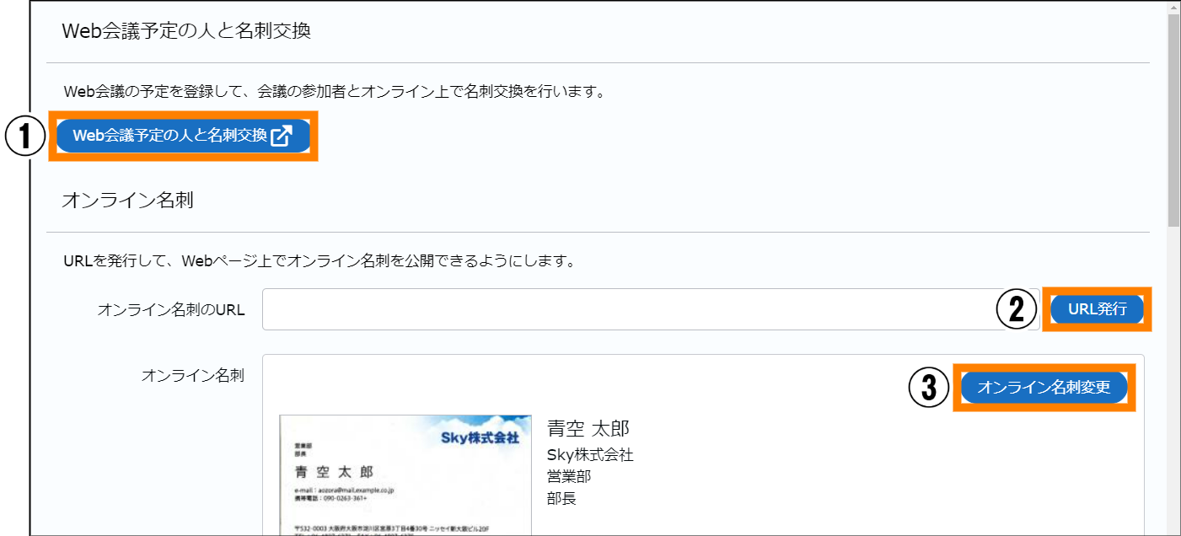1181x536 pixels.
Task: Click the オンライン名刺変更 button
Action: (x=1044, y=388)
